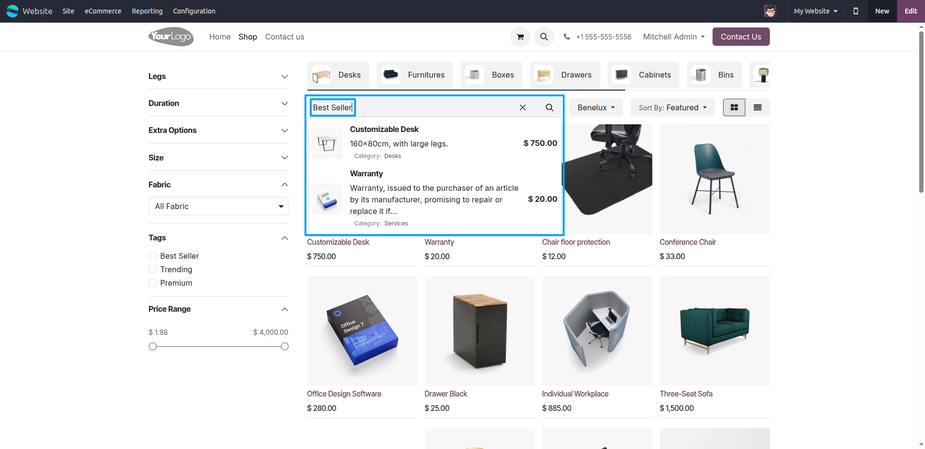Screen dimensions: 925x449
Task: Go to the Home page
Action: point(220,37)
